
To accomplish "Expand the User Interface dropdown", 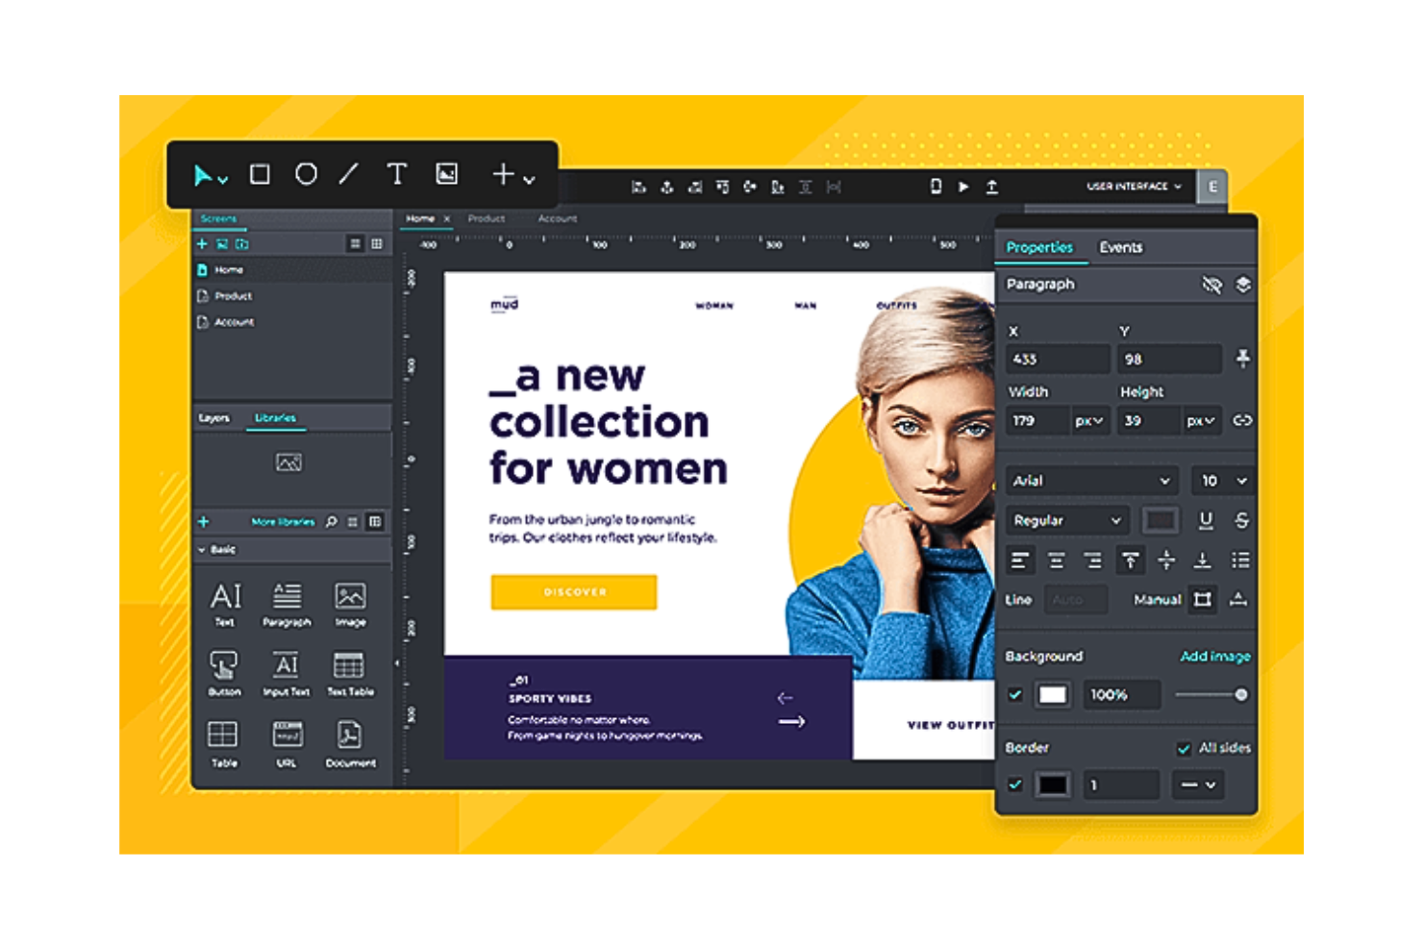I will [1134, 187].
